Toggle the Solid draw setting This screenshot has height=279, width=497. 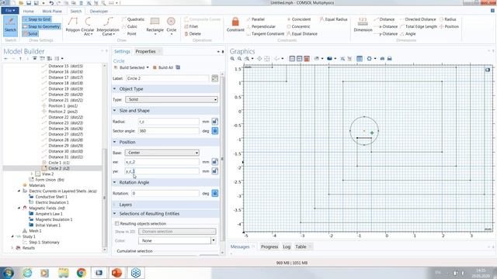30,34
